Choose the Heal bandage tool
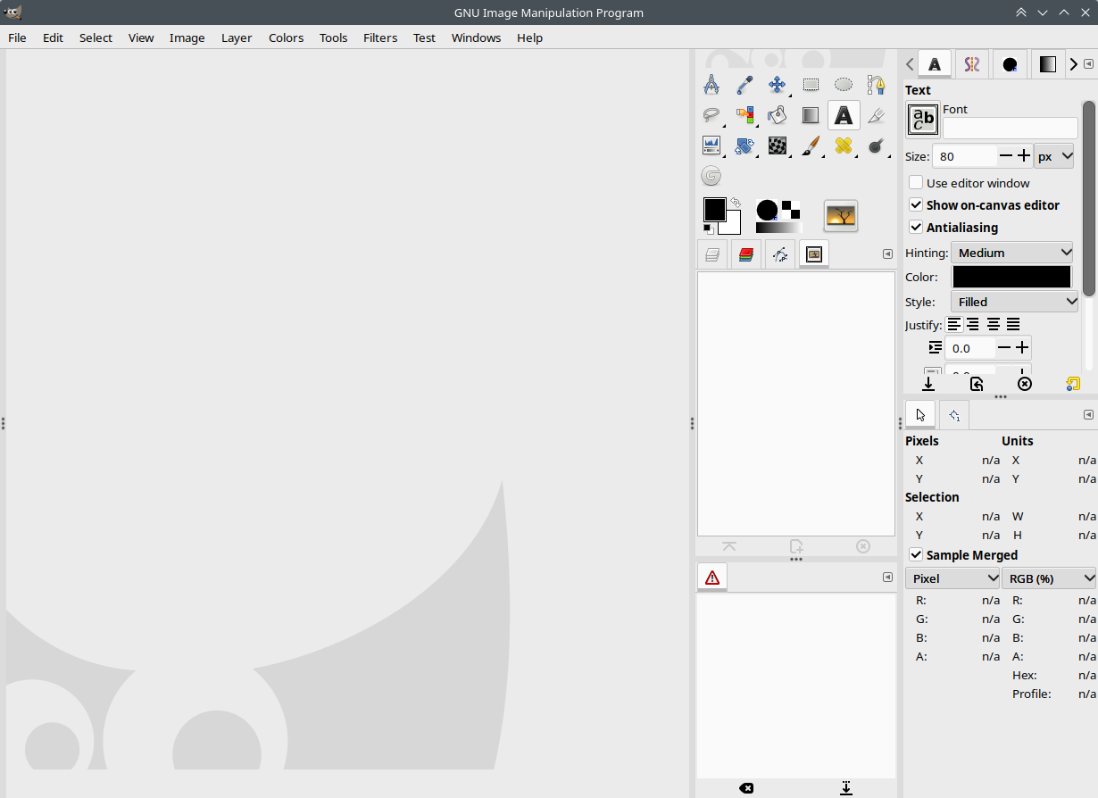Viewport: 1098px width, 798px height. (x=843, y=145)
